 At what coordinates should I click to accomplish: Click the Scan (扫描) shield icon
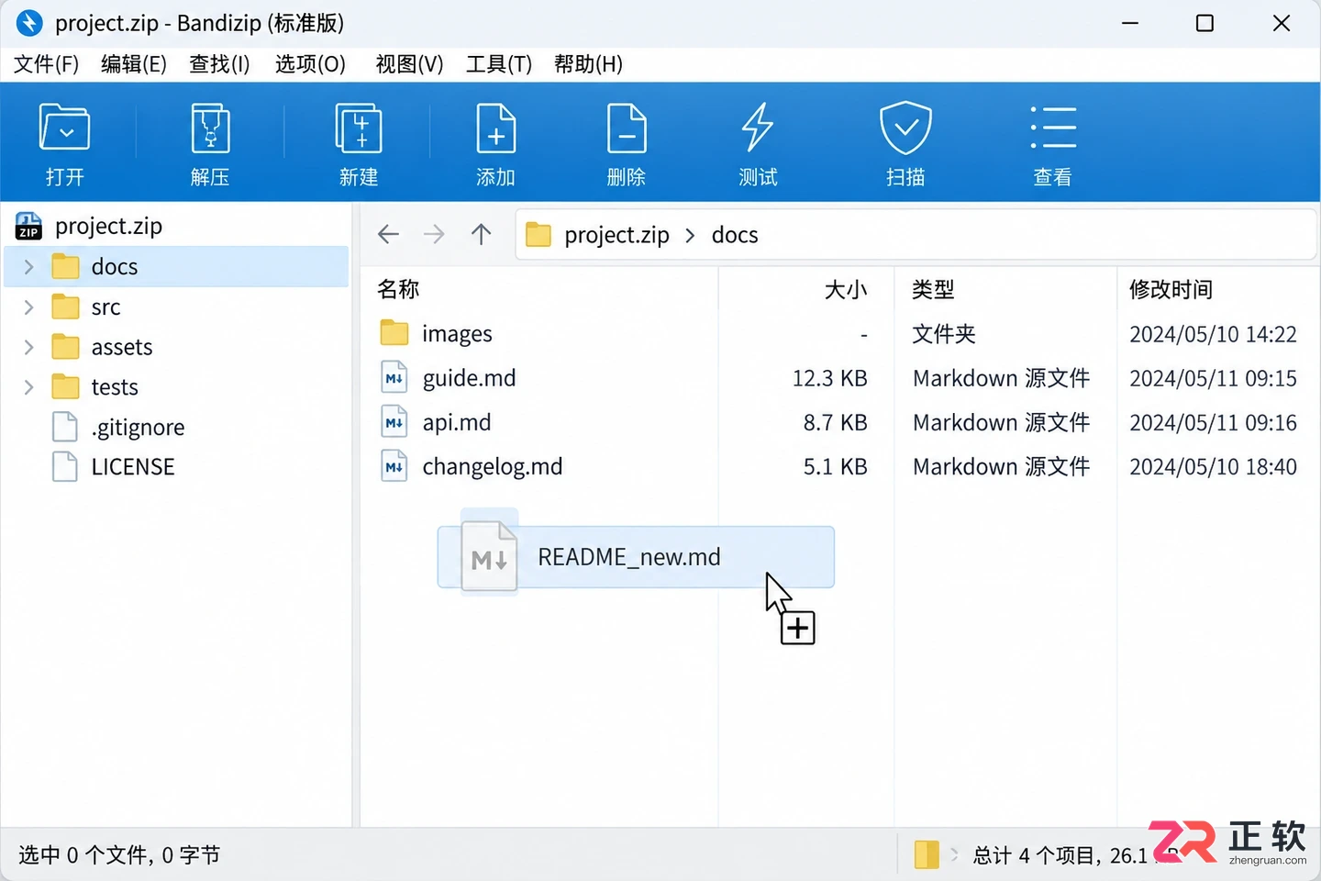click(x=905, y=128)
